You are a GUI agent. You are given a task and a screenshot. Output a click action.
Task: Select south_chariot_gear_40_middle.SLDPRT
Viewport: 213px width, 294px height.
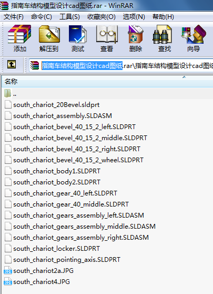coord(71,204)
